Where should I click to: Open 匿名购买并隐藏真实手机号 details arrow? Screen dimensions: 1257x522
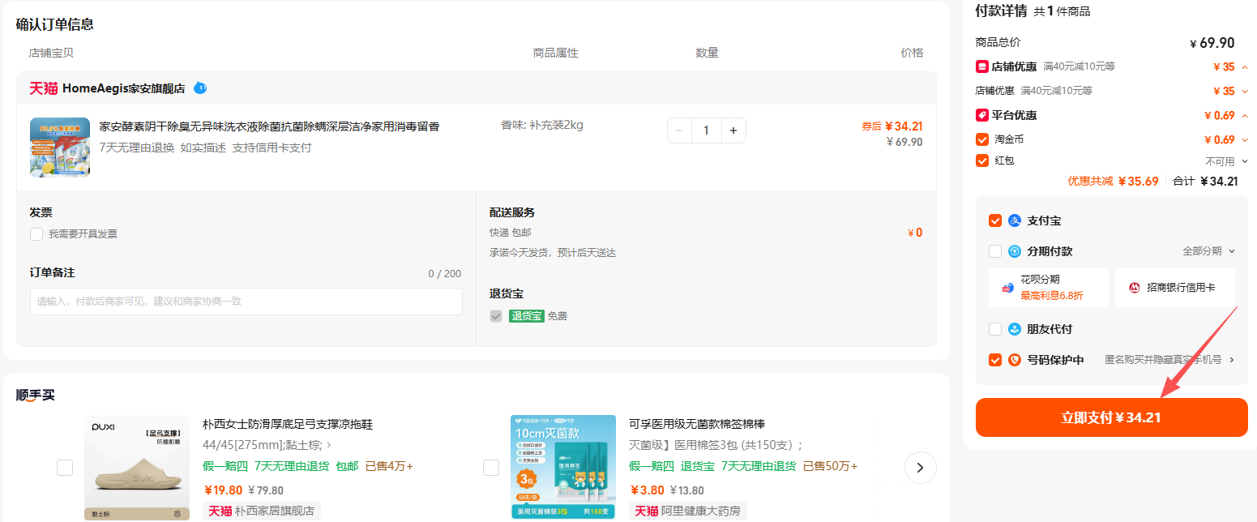point(1232,360)
